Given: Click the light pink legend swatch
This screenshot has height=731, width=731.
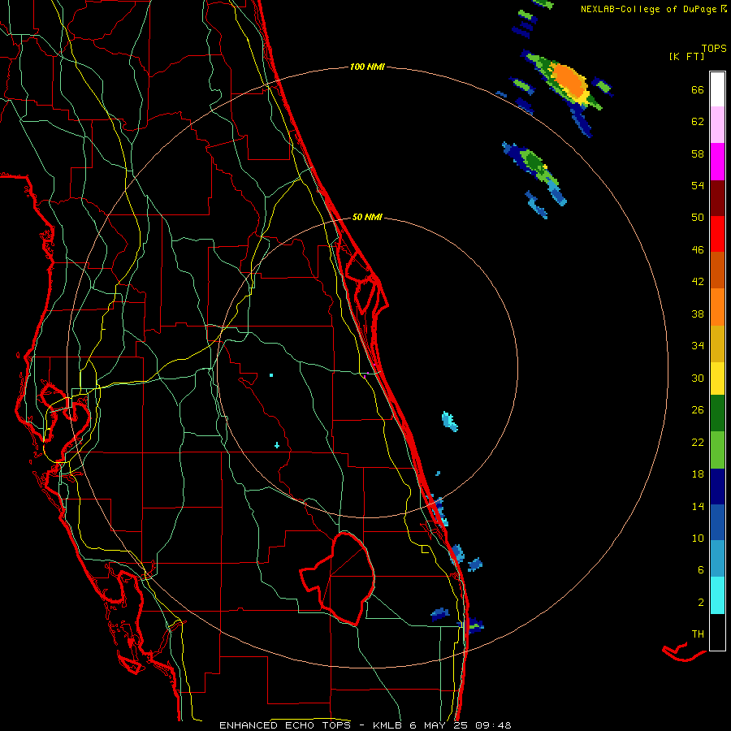Looking at the screenshot, I should point(717,124).
